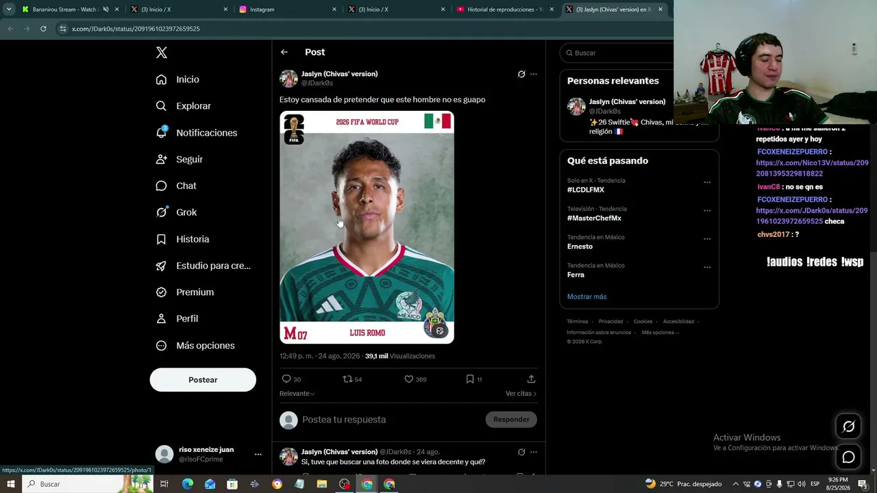Click the Responder button
Image resolution: width=877 pixels, height=493 pixels.
(x=511, y=420)
